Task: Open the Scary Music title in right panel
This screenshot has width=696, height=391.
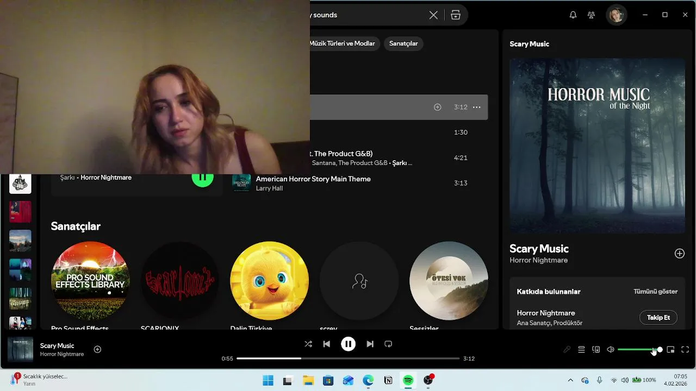Action: click(539, 249)
